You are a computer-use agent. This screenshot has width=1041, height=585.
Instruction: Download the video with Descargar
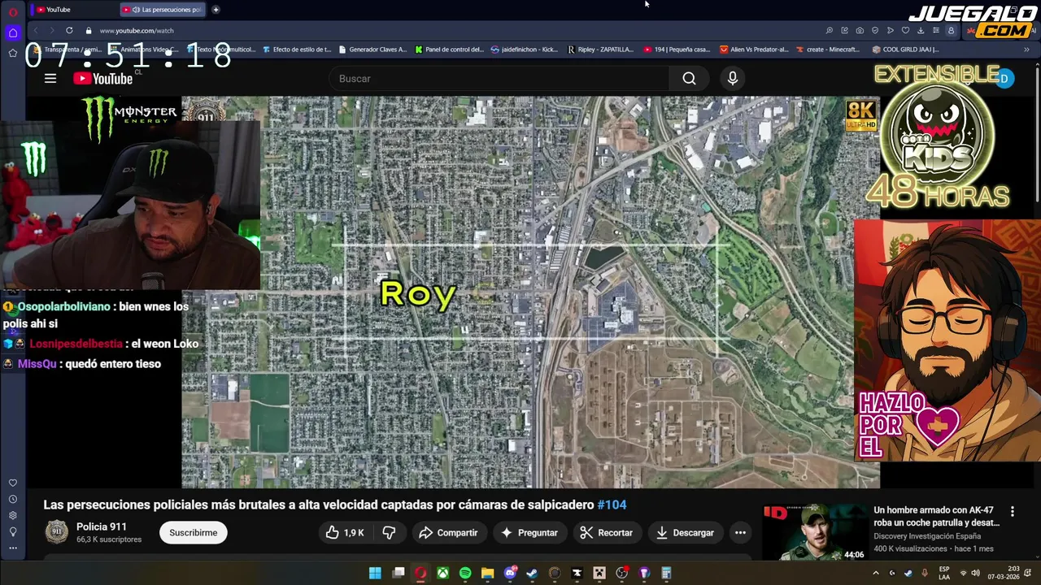coord(685,533)
